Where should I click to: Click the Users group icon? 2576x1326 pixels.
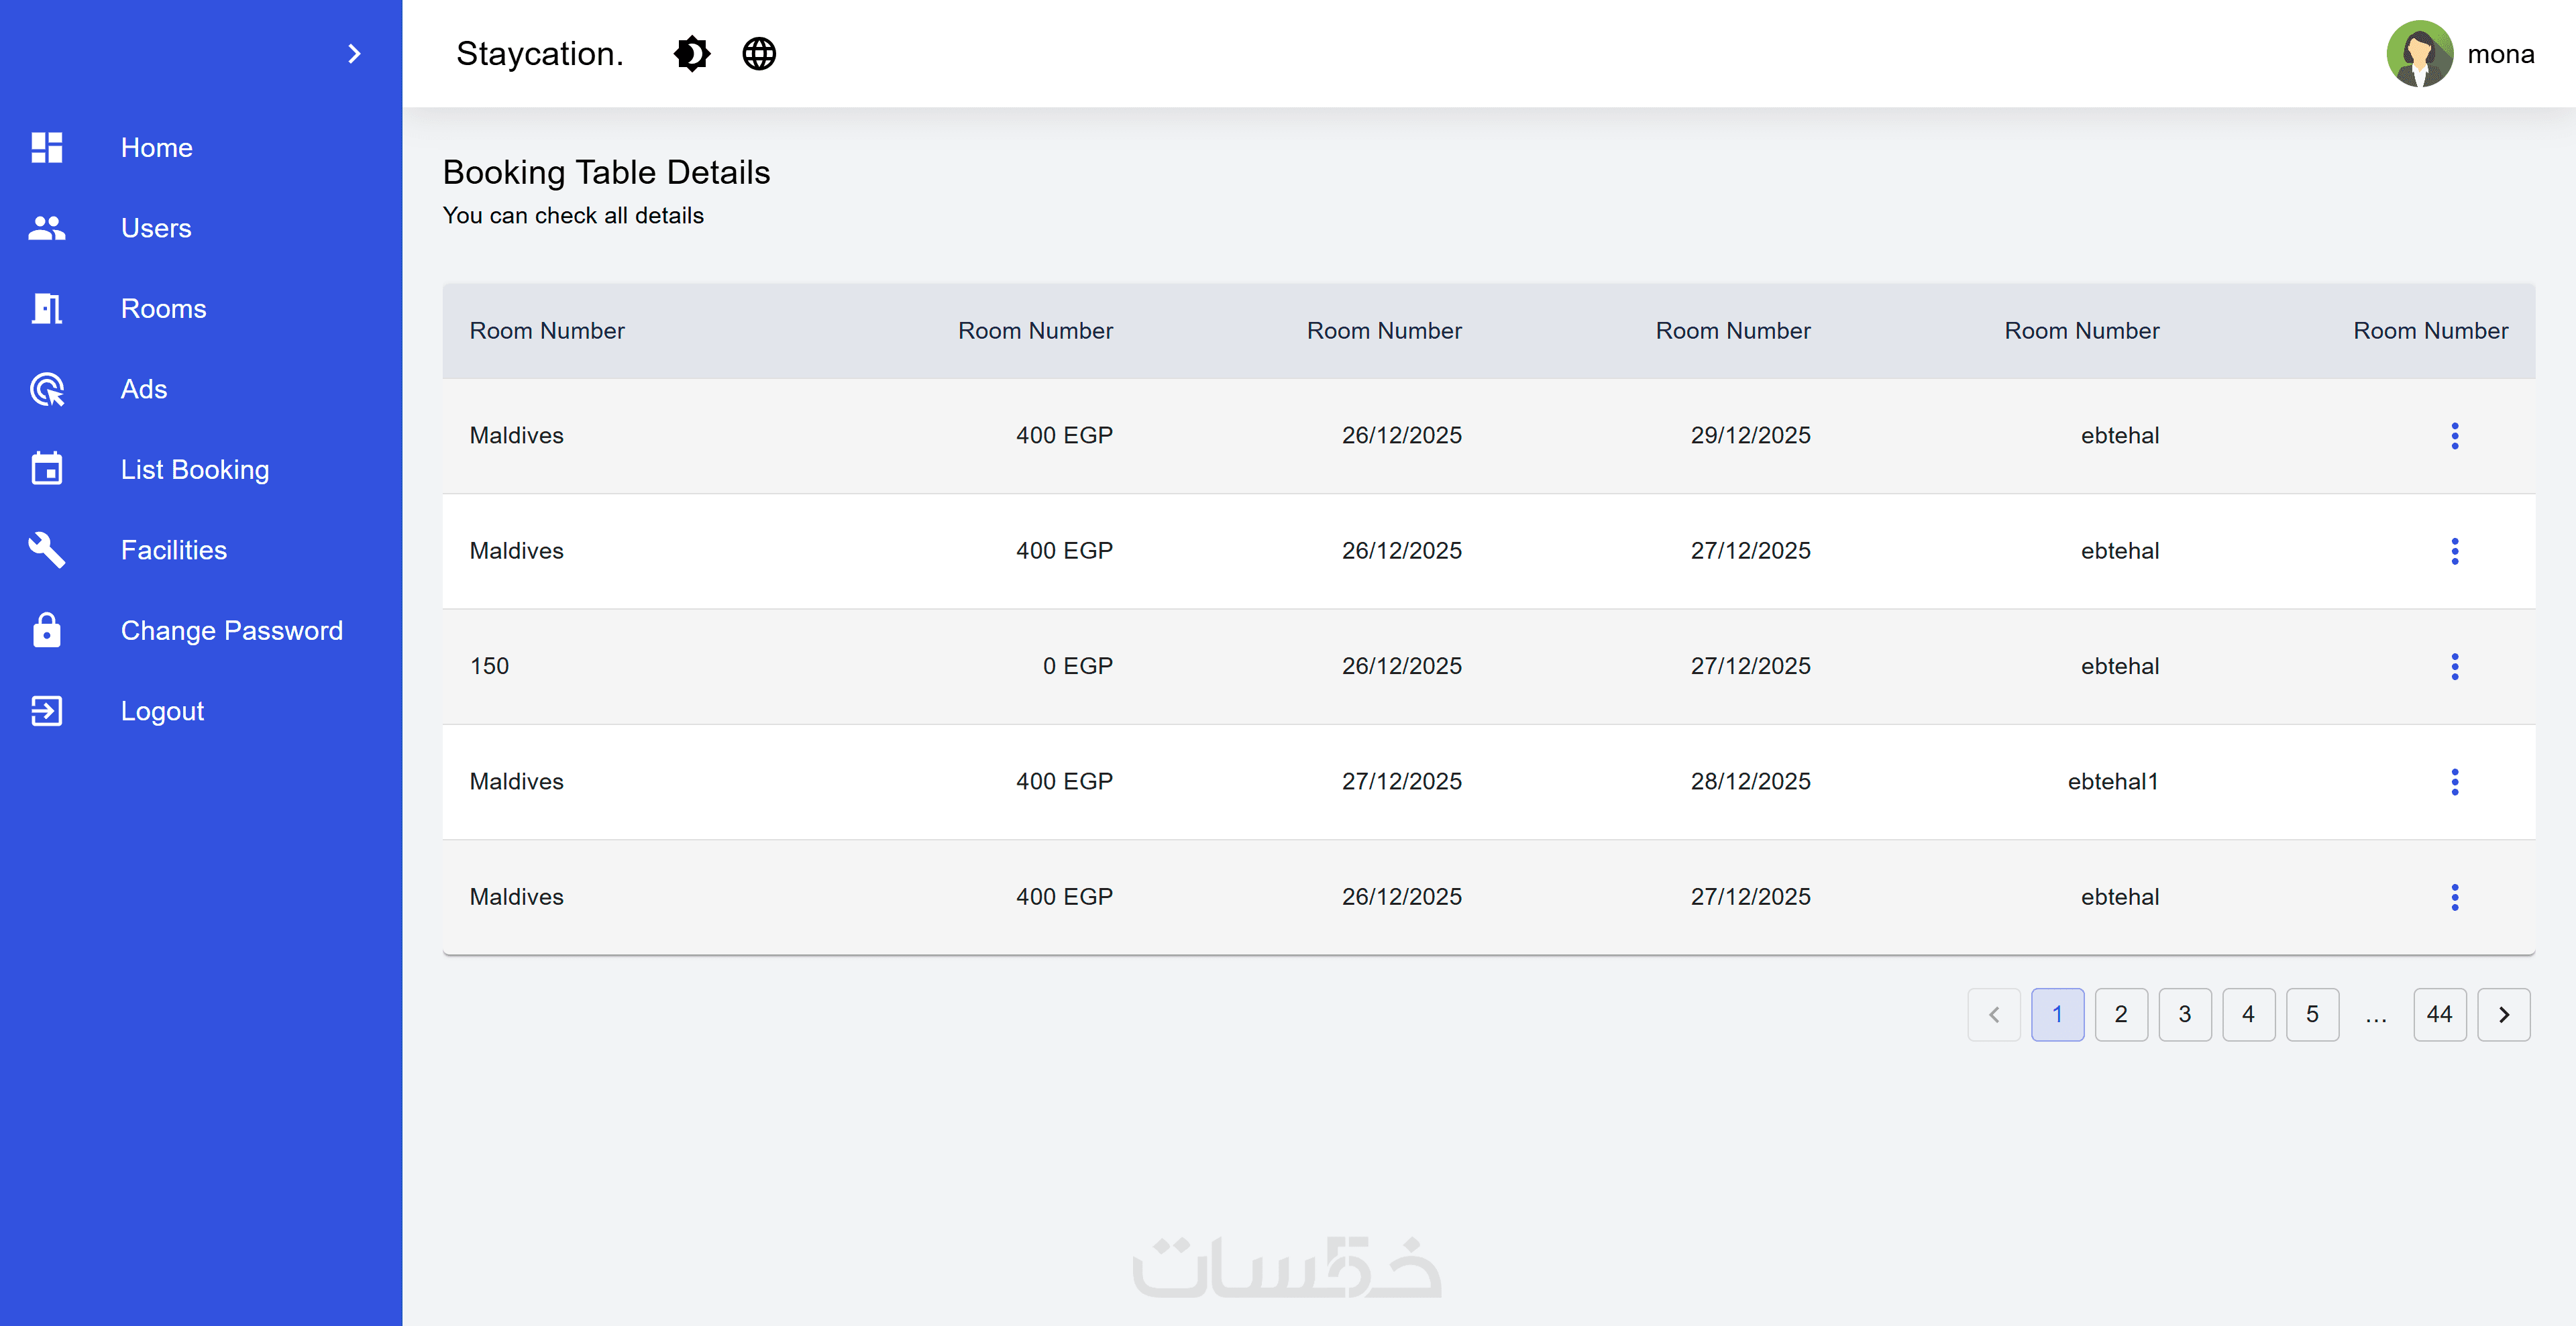pos(46,228)
